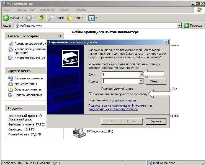Click the Панель управления icon
The height and width of the screenshot is (166, 206).
[11, 95]
